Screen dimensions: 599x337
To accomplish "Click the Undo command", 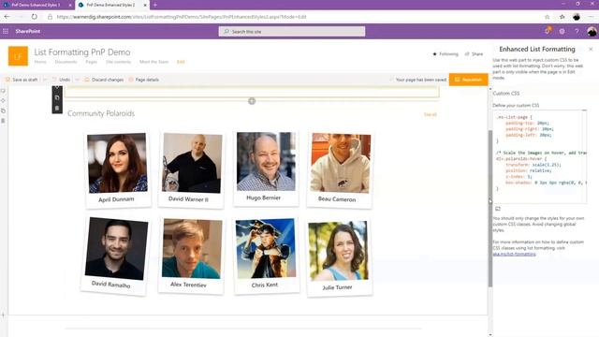I will click(x=61, y=80).
